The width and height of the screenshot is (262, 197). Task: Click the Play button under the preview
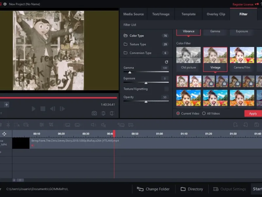click(33, 109)
